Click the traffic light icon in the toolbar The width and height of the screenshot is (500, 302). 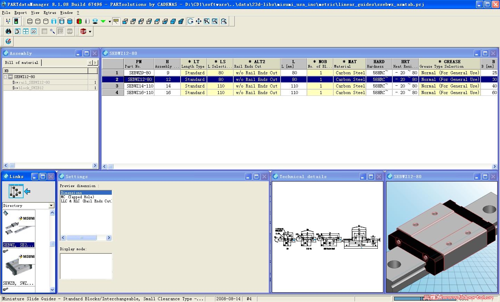16,21
